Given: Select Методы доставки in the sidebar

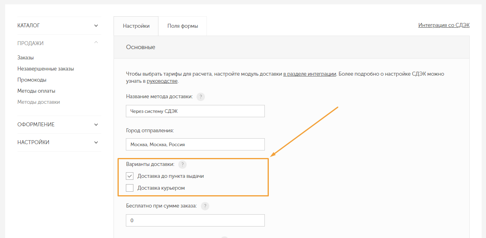Looking at the screenshot, I should [x=39, y=102].
